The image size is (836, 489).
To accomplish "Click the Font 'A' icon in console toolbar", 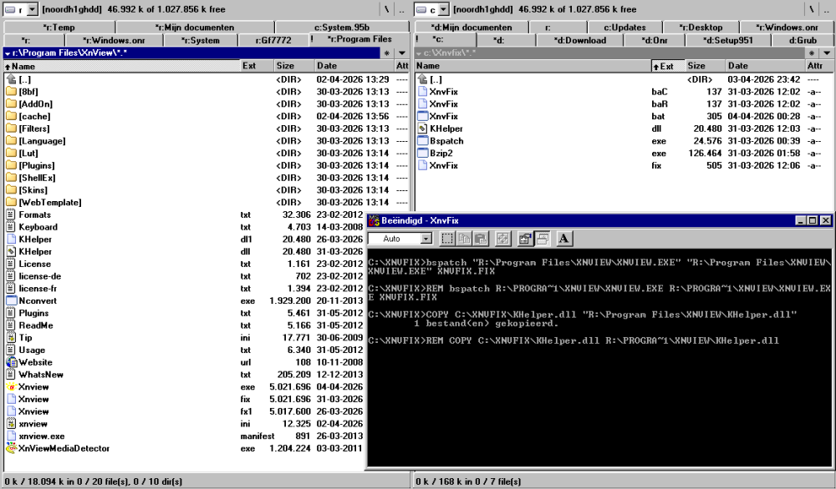I will coord(564,239).
